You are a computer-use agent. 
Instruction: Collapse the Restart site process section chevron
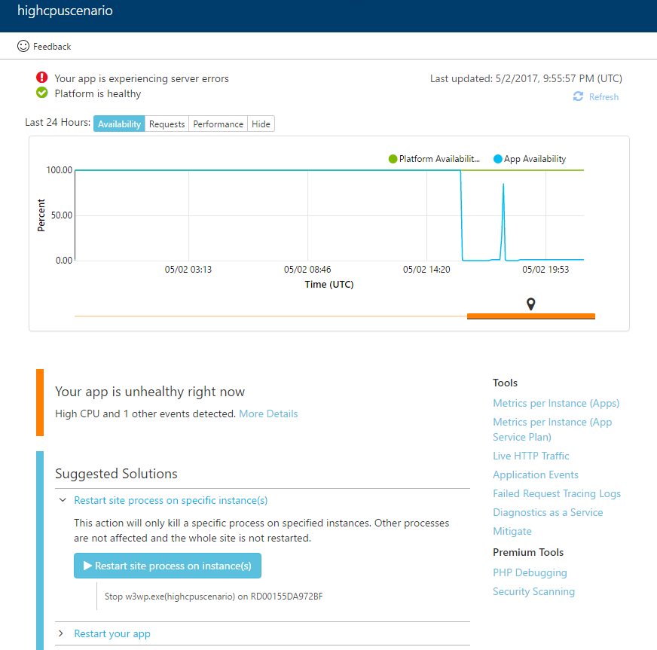coord(61,500)
